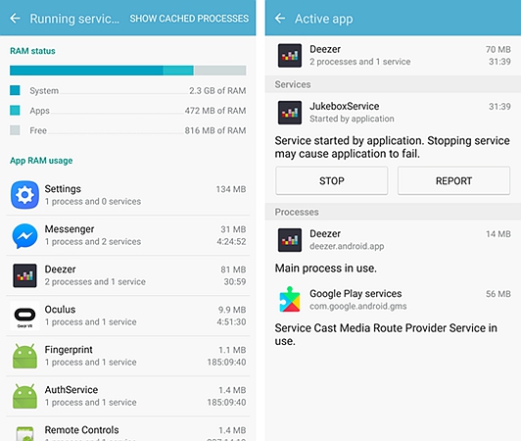This screenshot has width=521, height=441.
Task: Select the Free color swatch in RAM status
Action: pyautogui.click(x=15, y=130)
